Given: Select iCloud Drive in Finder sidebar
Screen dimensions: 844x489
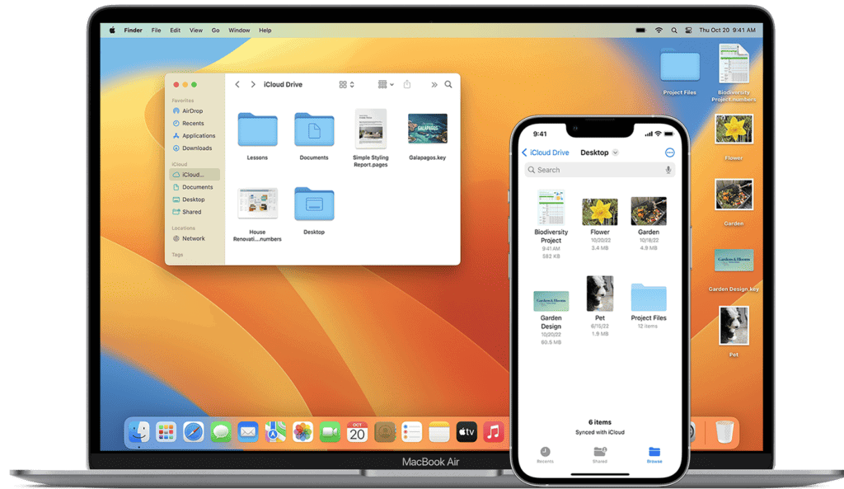Looking at the screenshot, I should pos(195,175).
